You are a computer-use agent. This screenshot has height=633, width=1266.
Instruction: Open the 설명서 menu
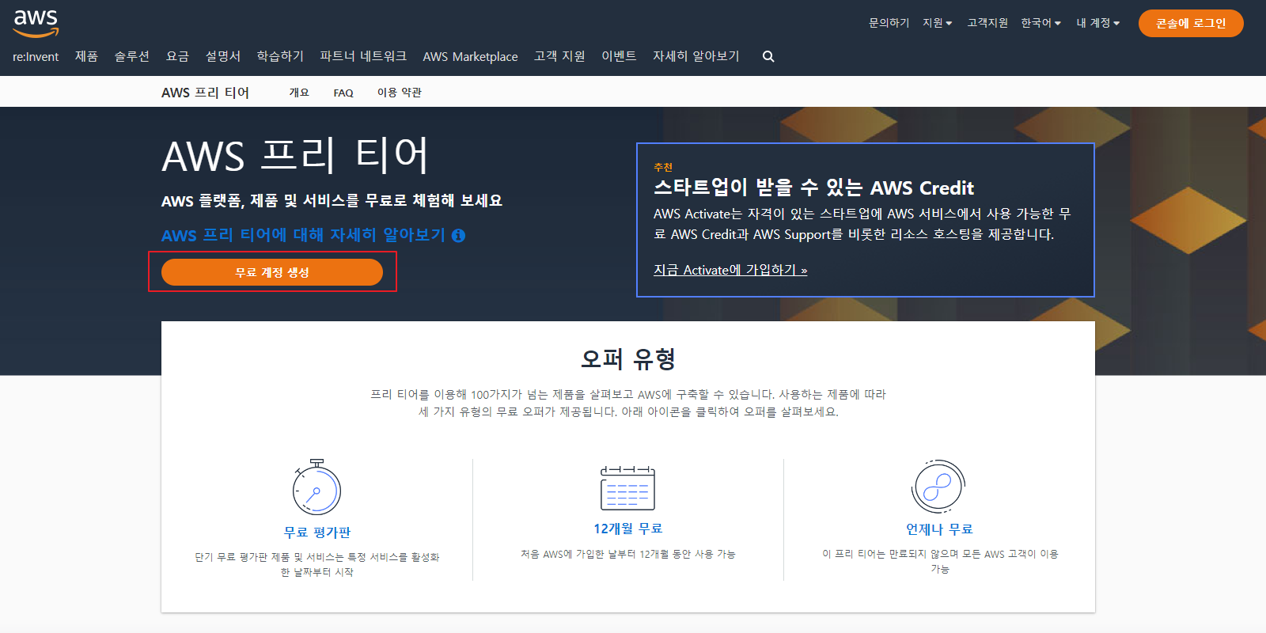pos(223,56)
